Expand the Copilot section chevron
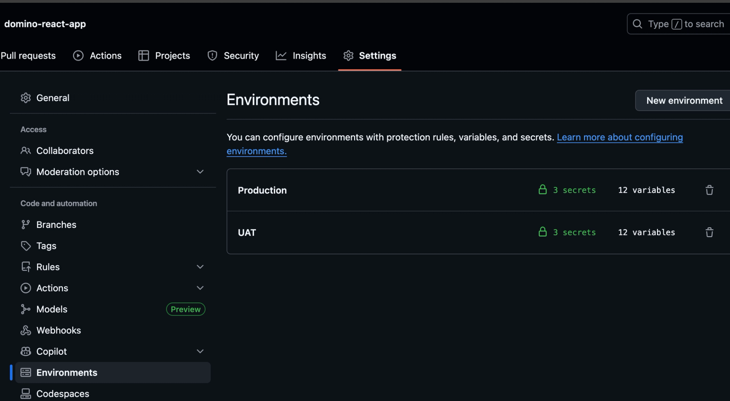This screenshot has width=730, height=401. tap(200, 352)
